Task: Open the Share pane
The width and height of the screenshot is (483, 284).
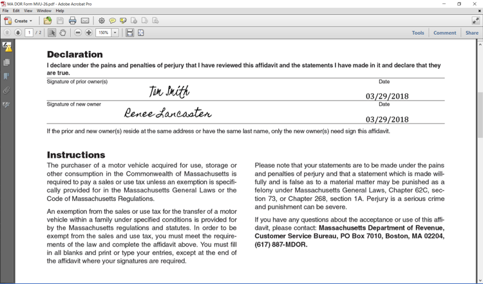Action: [x=472, y=33]
